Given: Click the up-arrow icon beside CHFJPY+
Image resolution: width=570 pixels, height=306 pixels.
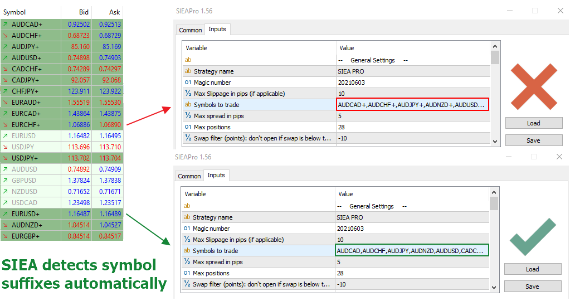Looking at the screenshot, I should point(6,91).
